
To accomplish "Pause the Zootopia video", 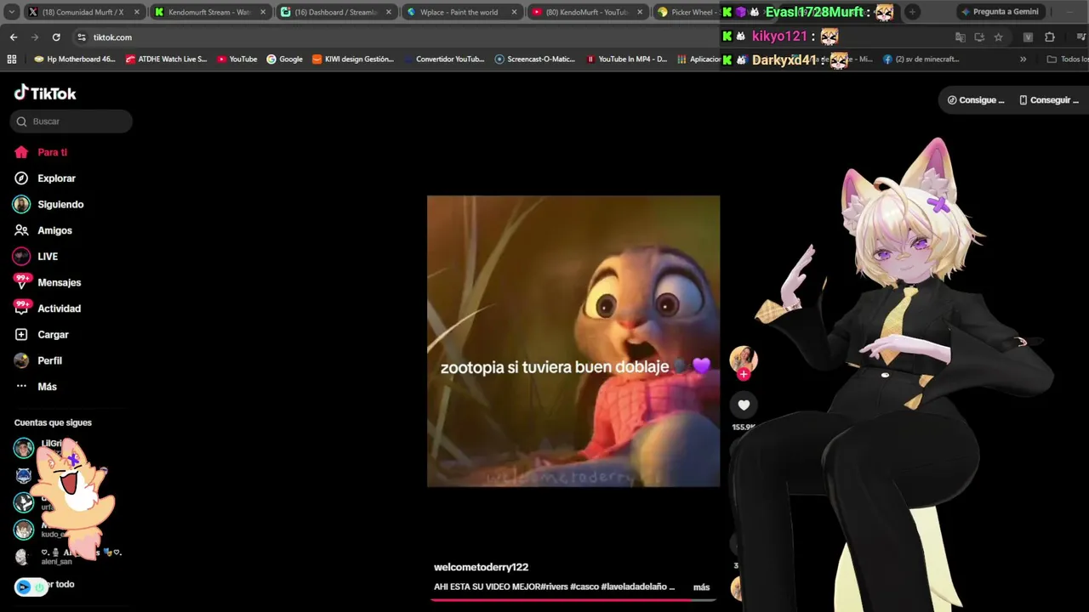I will pyautogui.click(x=573, y=341).
